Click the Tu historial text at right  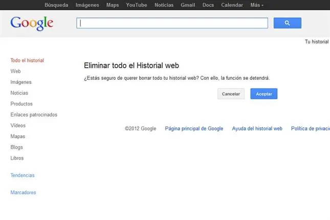(317, 41)
